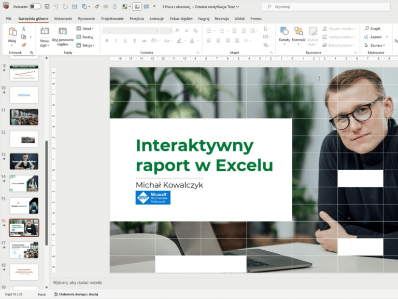Open the Plik menu
Screen dimensions: 398x299
coord(9,19)
